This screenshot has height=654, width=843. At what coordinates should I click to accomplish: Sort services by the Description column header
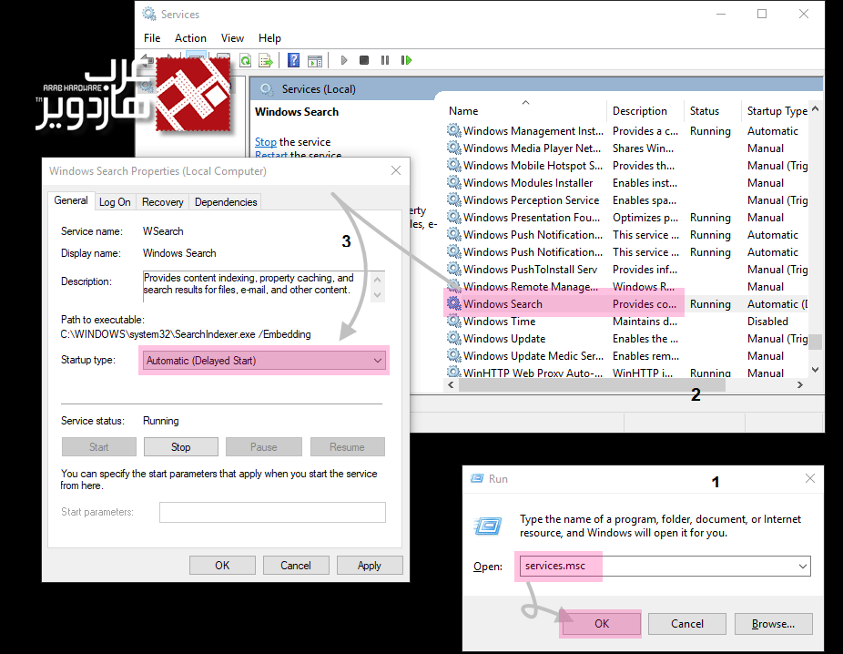tap(640, 111)
